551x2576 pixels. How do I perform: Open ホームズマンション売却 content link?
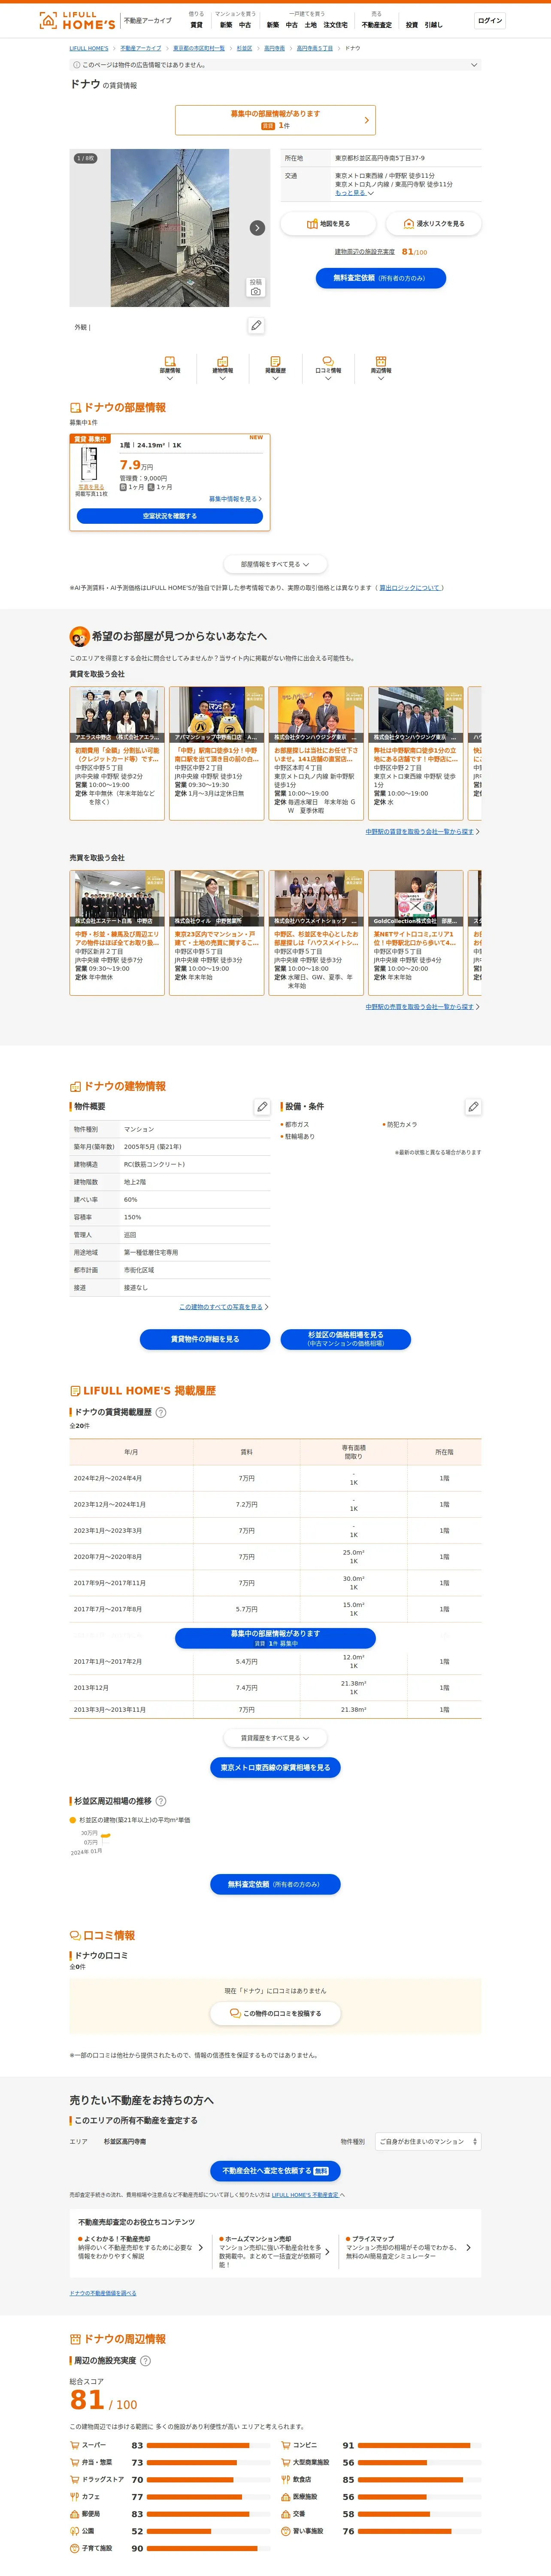pos(275,2252)
